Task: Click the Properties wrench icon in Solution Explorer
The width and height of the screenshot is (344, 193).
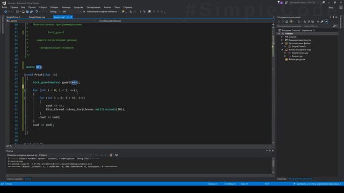Action: [x=322, y=21]
